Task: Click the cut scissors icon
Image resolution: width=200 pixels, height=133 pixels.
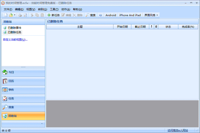Action: tap(32, 15)
